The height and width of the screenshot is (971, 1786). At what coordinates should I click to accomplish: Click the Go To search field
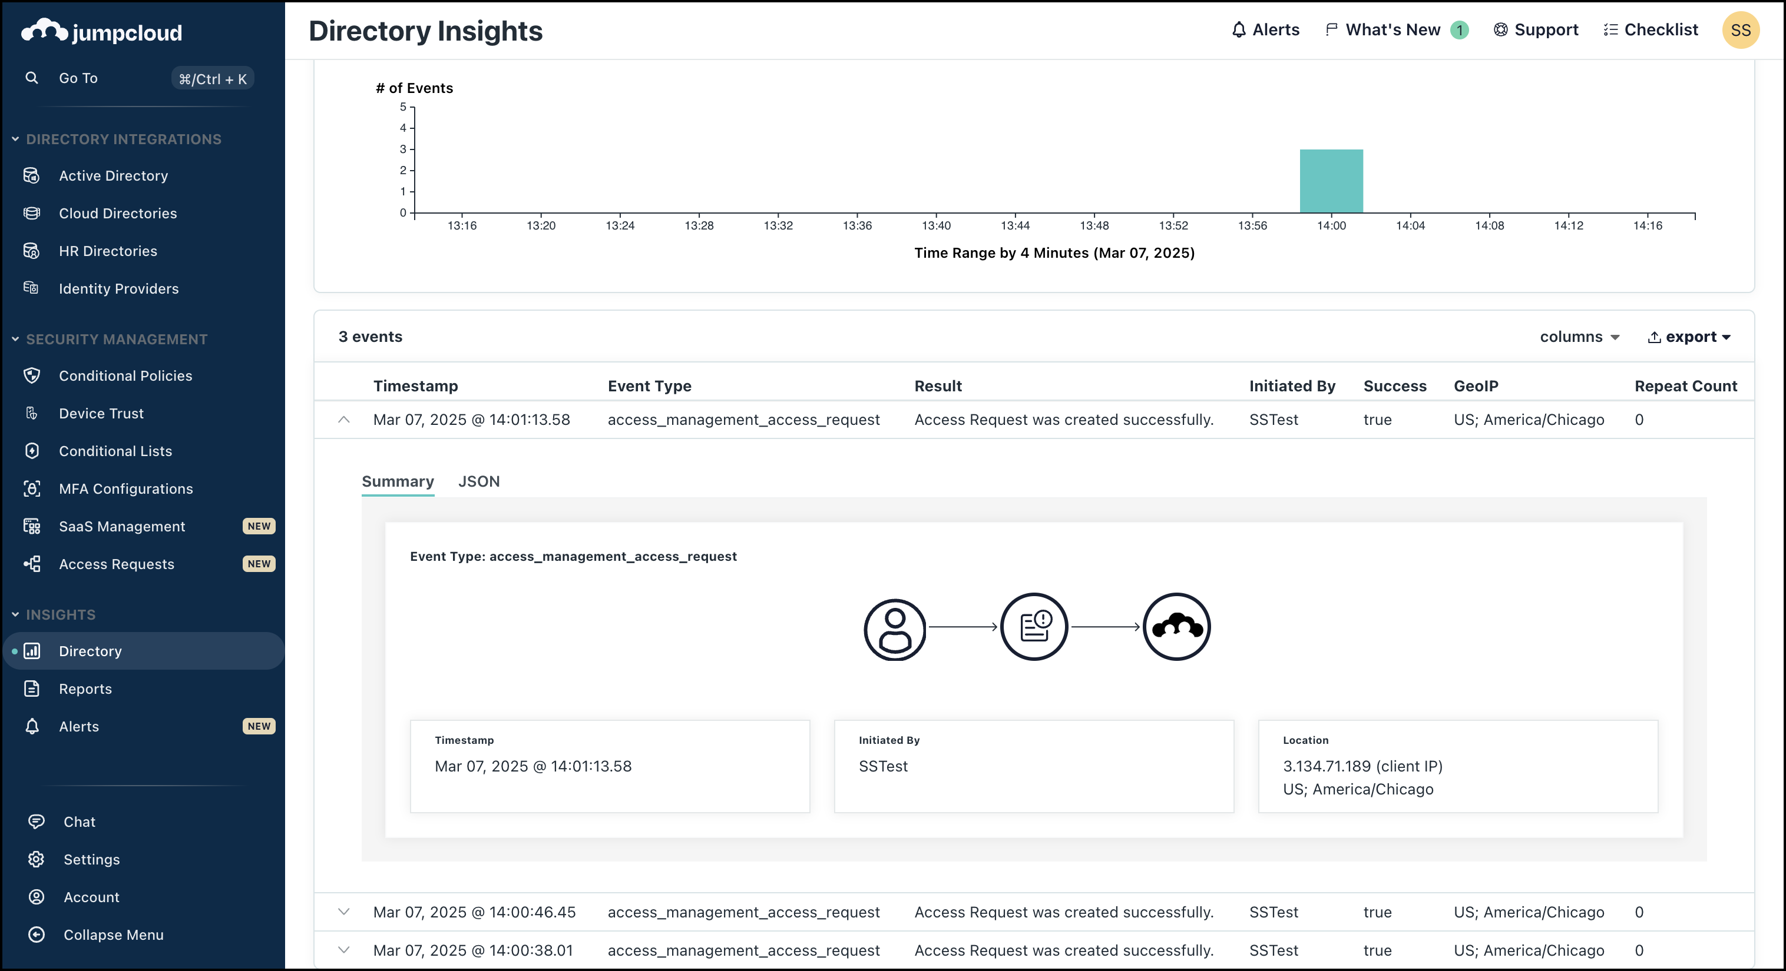point(78,78)
